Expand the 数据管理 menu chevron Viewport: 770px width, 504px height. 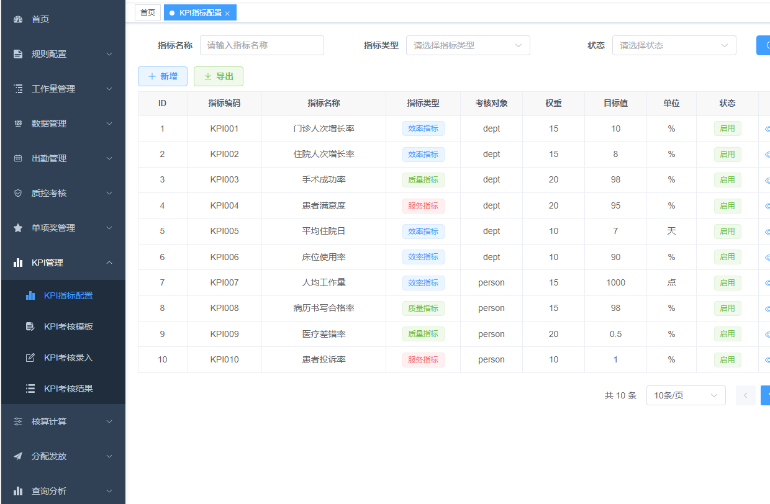coord(109,124)
